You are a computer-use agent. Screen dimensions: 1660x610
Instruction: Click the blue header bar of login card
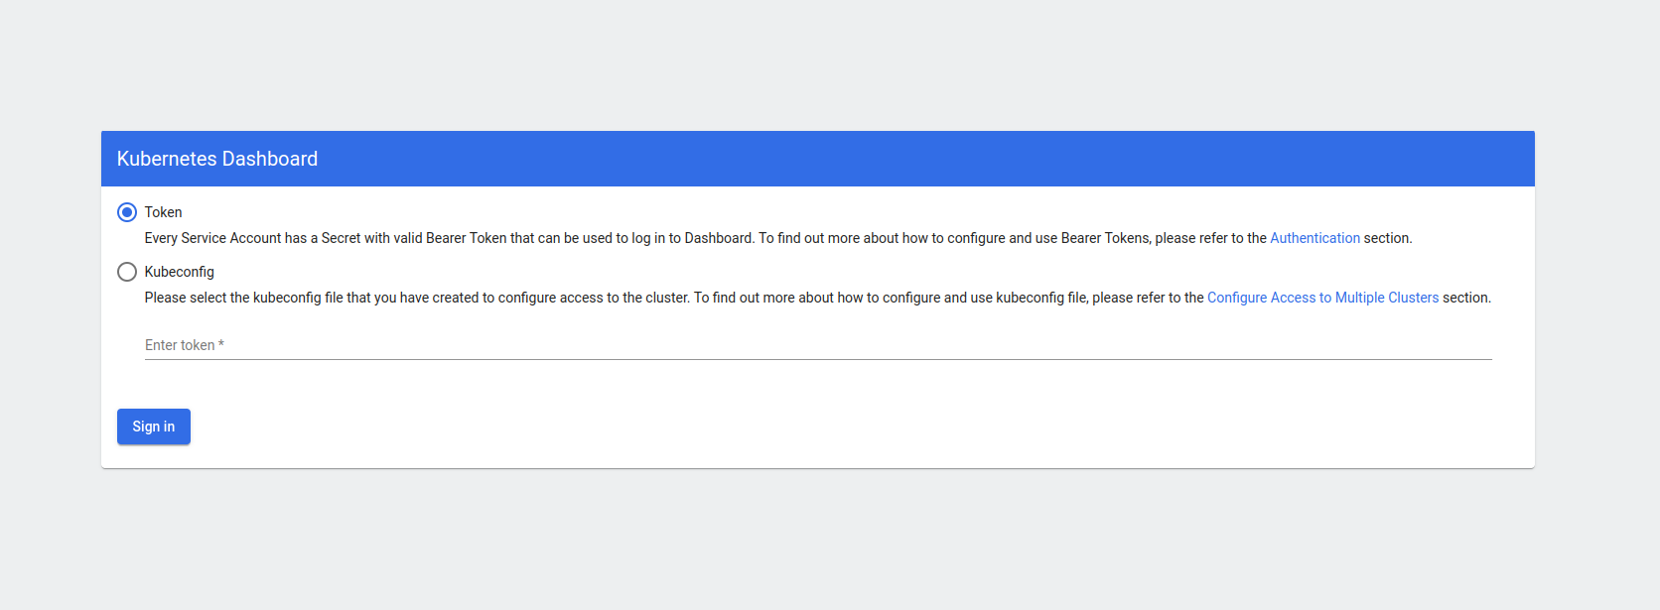(x=894, y=159)
